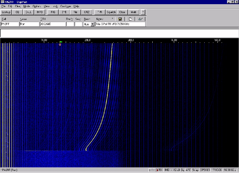Toggle the T/R transmit-receive button
The width and height of the screenshot is (239, 173).
pyautogui.click(x=99, y=12)
